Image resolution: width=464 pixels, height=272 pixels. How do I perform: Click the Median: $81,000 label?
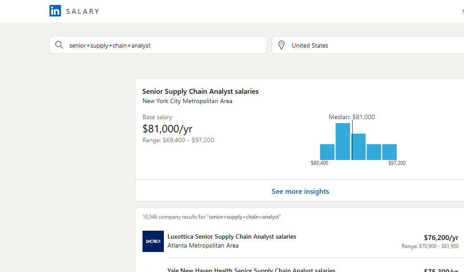tap(351, 117)
